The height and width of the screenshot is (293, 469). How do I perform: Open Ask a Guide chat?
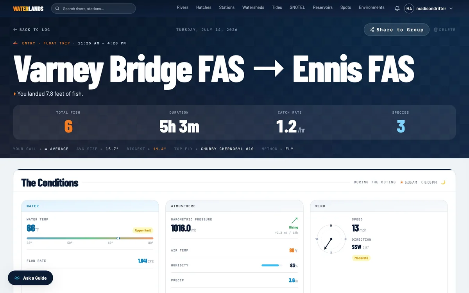30,278
